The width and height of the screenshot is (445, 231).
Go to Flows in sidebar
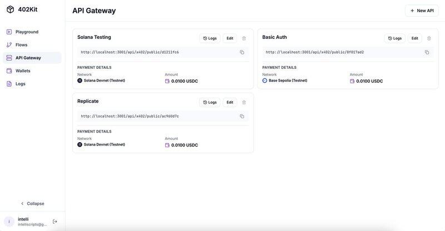(21, 45)
